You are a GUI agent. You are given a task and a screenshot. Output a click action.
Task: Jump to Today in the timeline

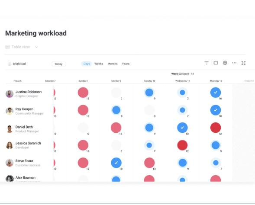coord(58,64)
